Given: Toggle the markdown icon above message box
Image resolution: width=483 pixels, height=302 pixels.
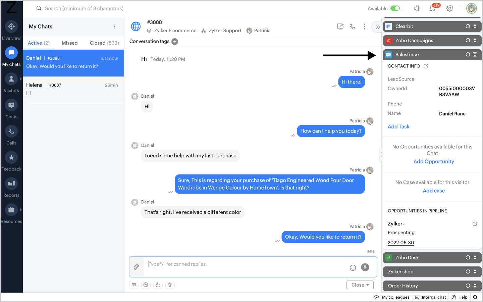Looking at the screenshot, I should click(x=371, y=251).
